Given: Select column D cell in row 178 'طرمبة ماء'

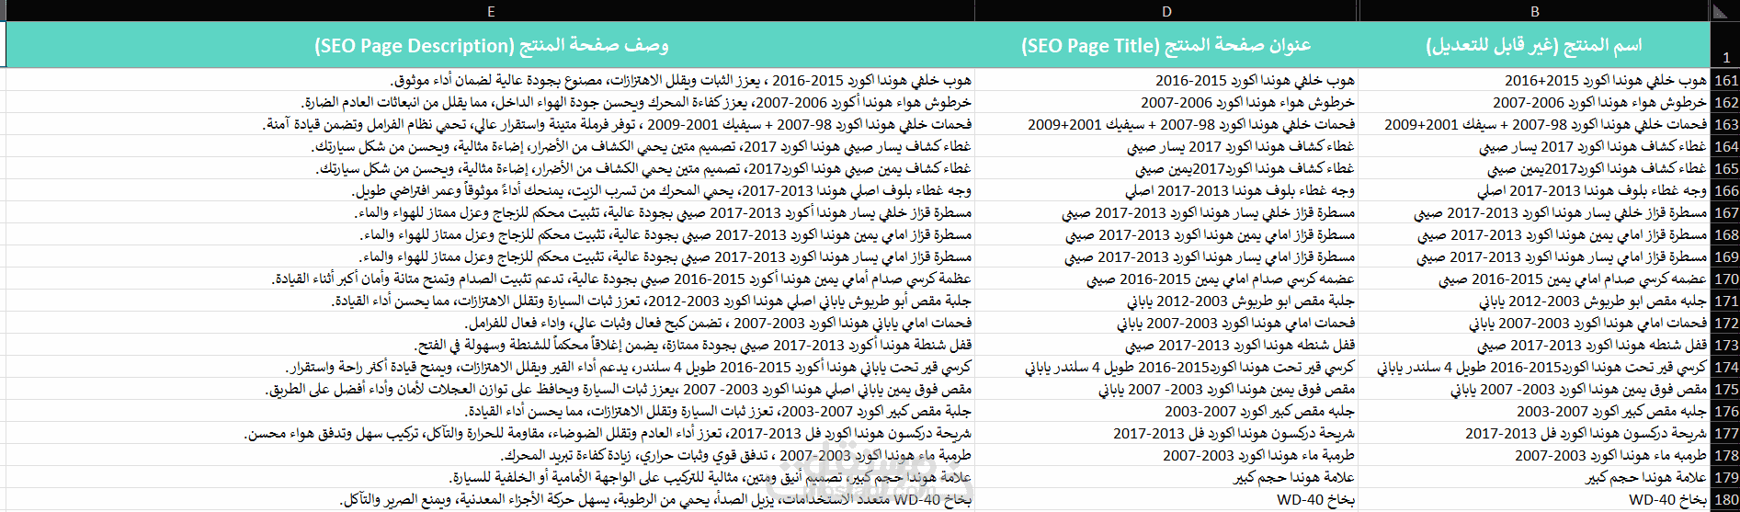Looking at the screenshot, I should [1166, 455].
